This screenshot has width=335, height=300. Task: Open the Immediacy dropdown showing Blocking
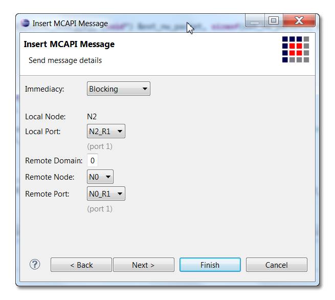pos(119,89)
